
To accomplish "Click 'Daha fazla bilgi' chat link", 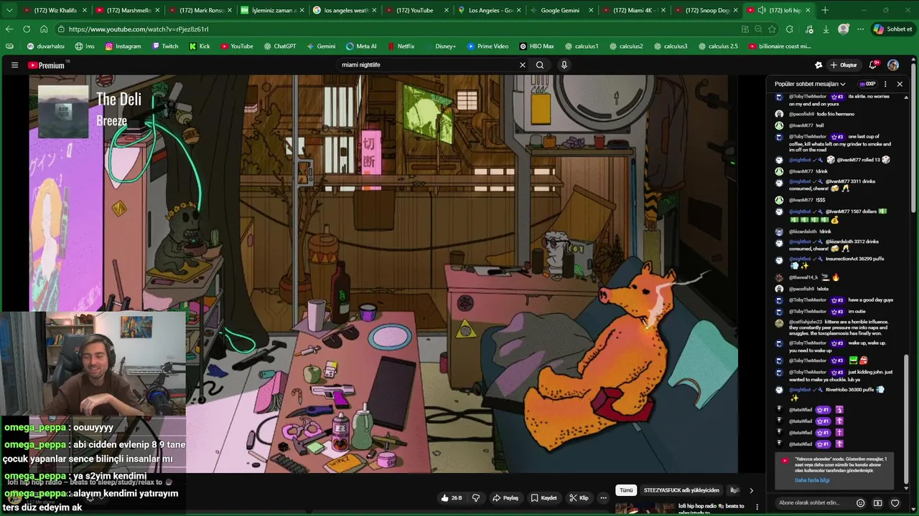I will pyautogui.click(x=812, y=480).
